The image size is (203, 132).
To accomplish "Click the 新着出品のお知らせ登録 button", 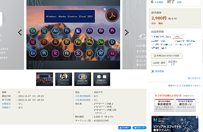I will pos(167,56).
